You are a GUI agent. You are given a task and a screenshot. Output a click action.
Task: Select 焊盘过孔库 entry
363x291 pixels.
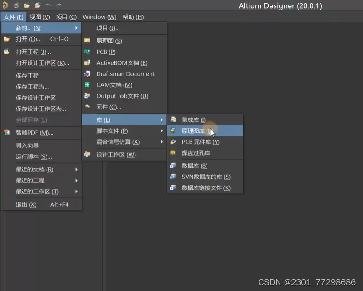[205, 153]
